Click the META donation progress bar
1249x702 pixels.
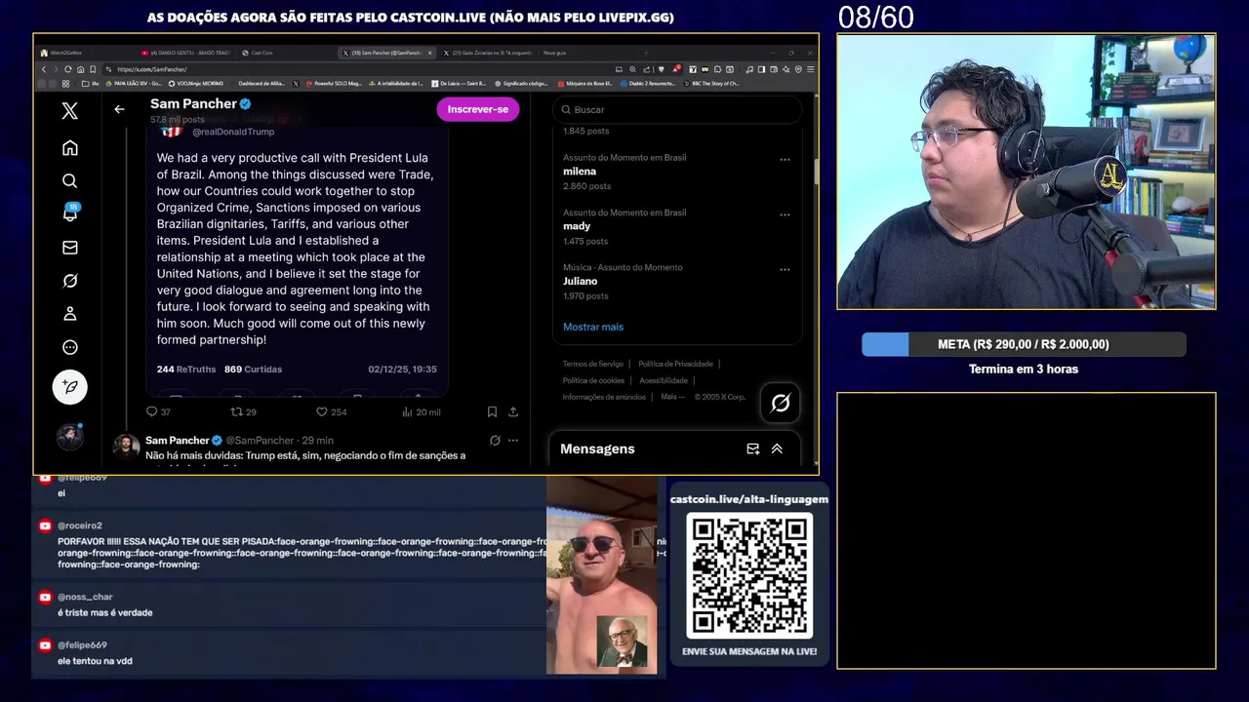[x=1024, y=344]
